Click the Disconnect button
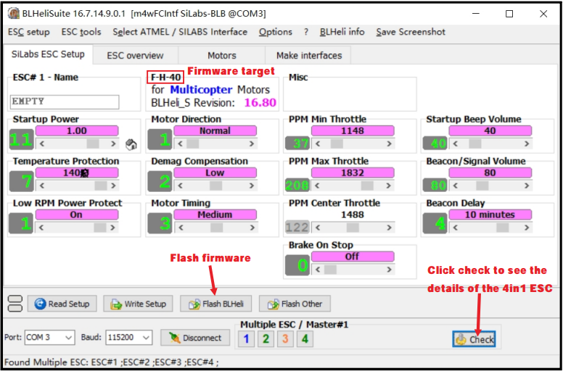 195,338
